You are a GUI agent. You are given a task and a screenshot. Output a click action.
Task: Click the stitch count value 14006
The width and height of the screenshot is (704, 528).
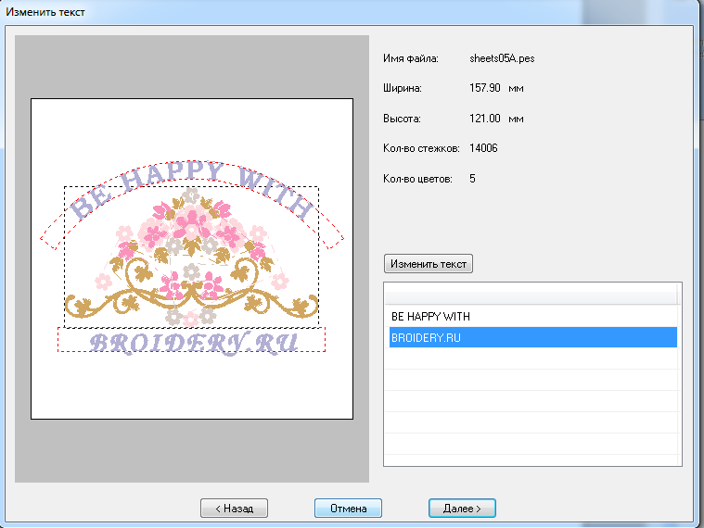(483, 148)
